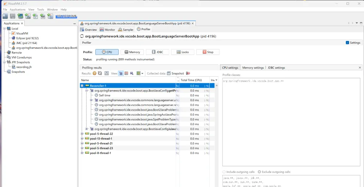Select the Snapshots tree node
Screen dimensions: 364x187
tap(16, 72)
